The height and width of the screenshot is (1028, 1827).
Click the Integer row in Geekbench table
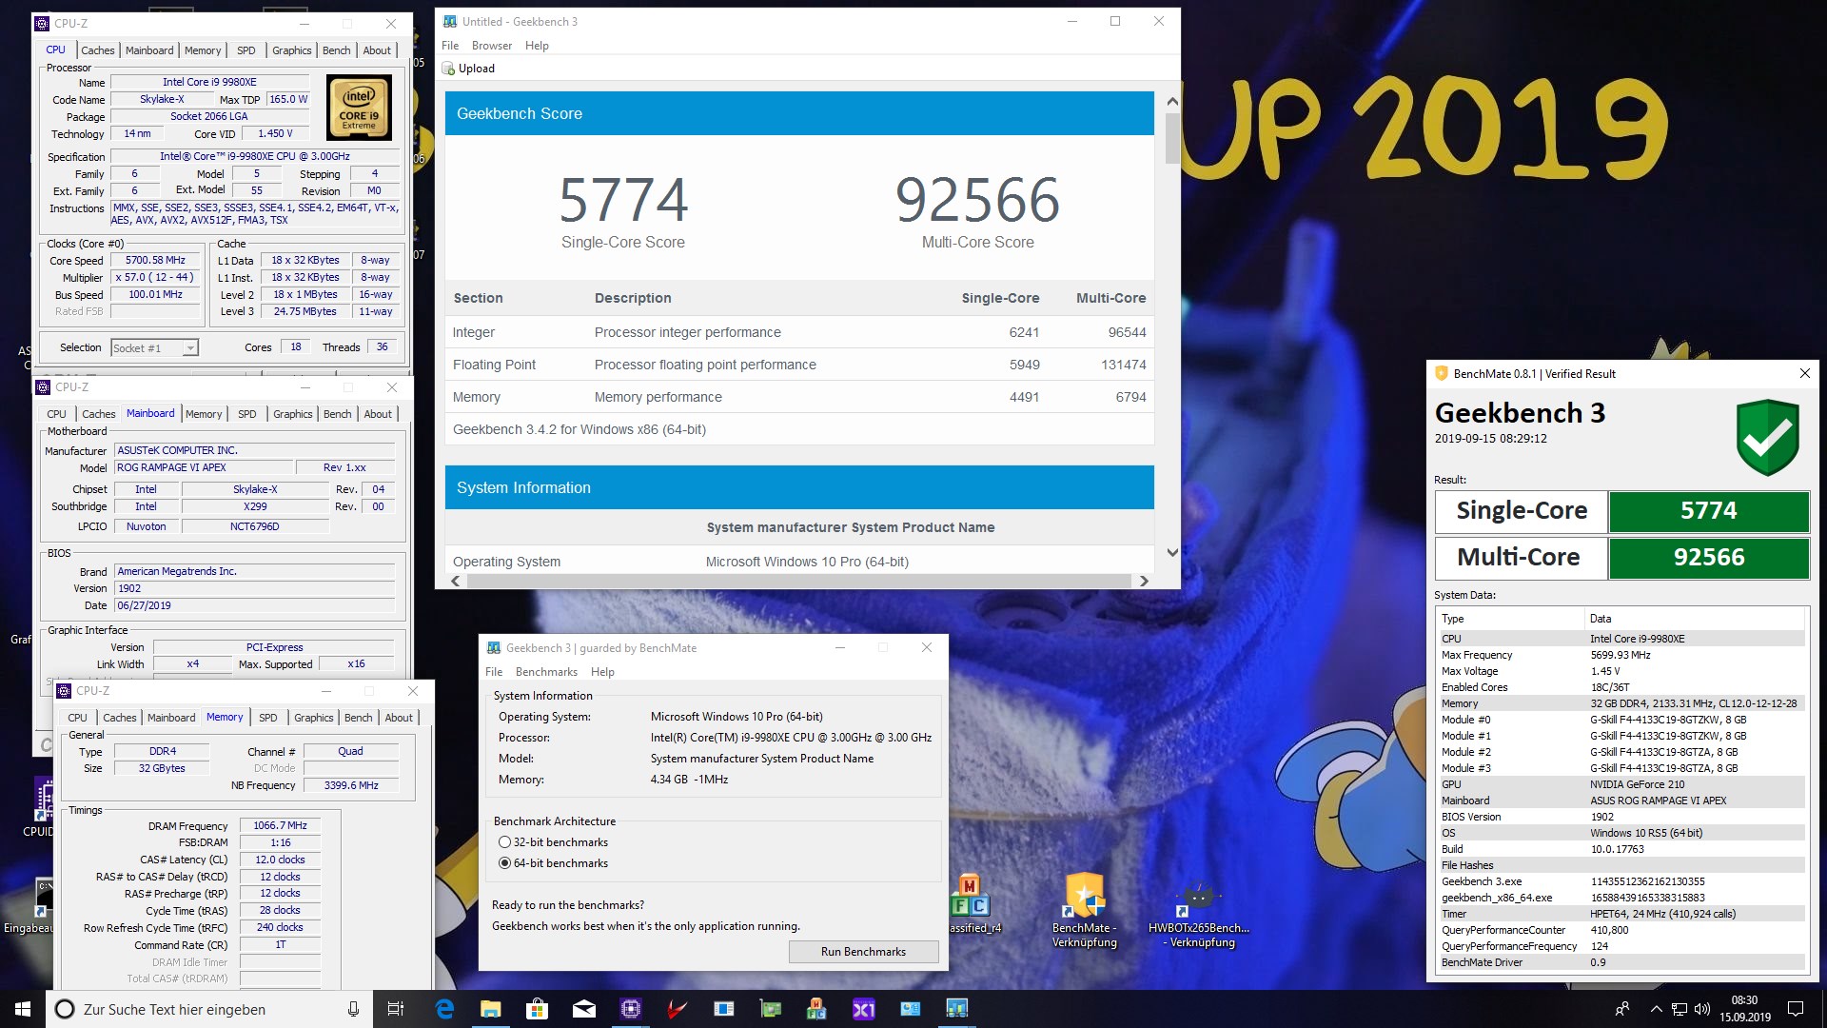tap(799, 332)
